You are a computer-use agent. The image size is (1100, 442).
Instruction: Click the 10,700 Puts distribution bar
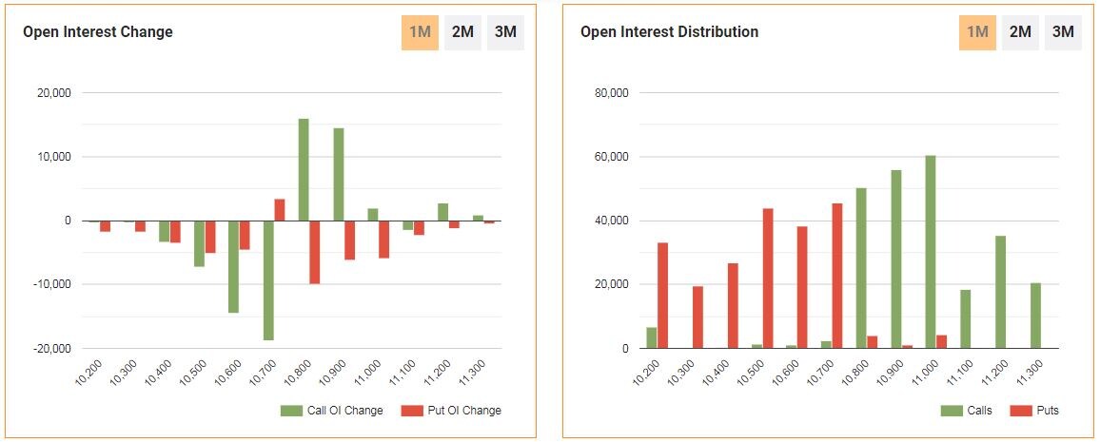836,276
